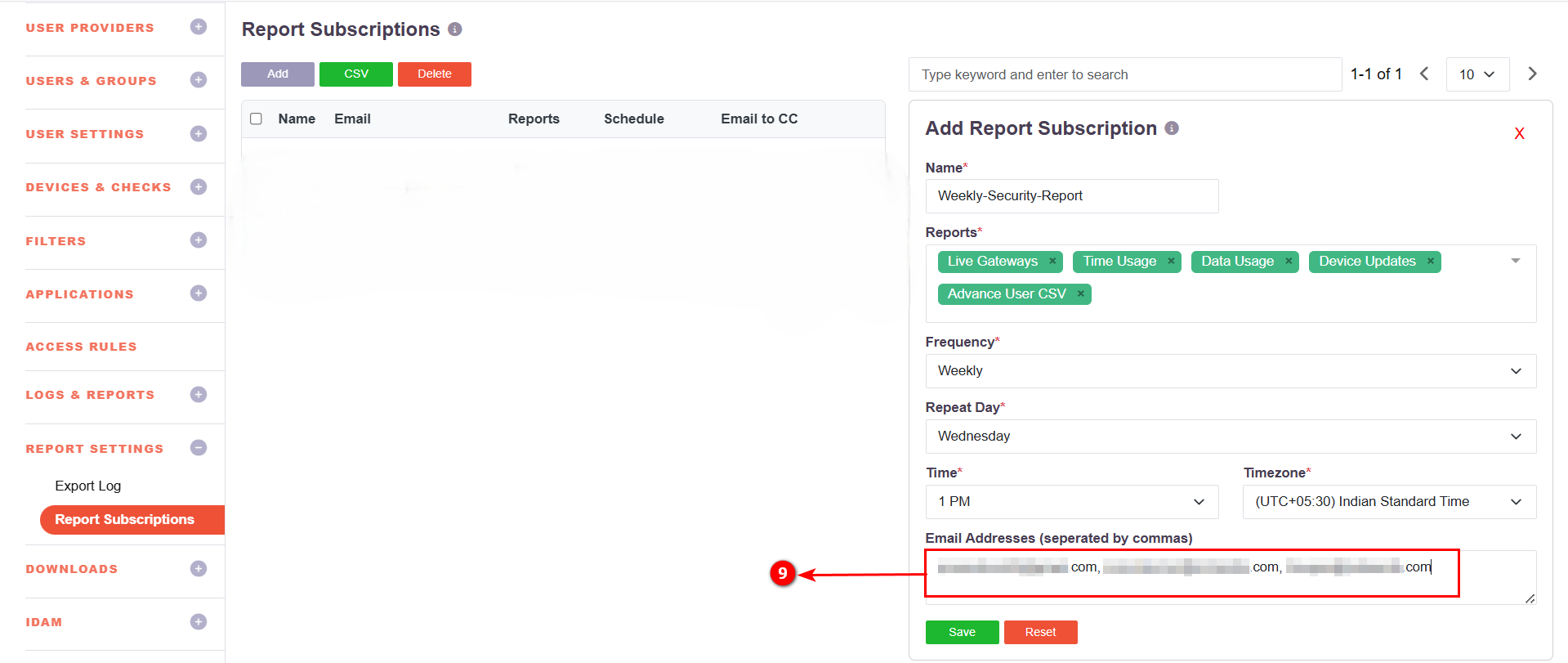Click the Reset button
Screen dimensions: 1568x663
(x=1040, y=632)
